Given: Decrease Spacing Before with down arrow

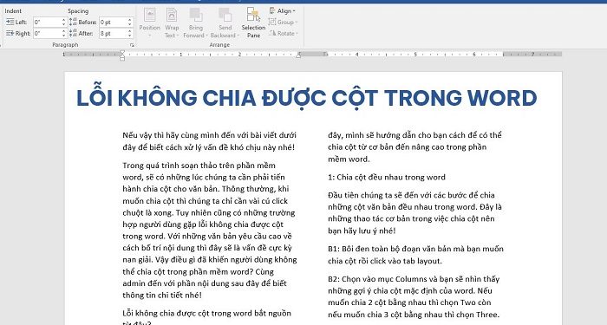Looking at the screenshot, I should [x=130, y=25].
